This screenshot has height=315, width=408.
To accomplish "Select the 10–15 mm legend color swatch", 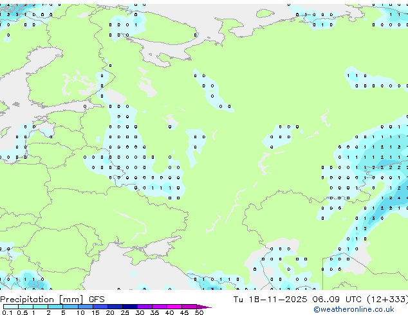I will [x=86, y=307].
